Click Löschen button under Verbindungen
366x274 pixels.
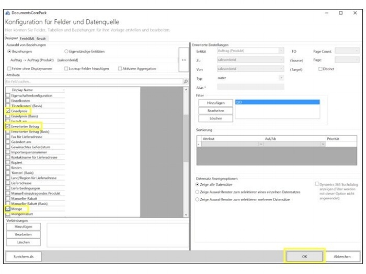[24, 242]
